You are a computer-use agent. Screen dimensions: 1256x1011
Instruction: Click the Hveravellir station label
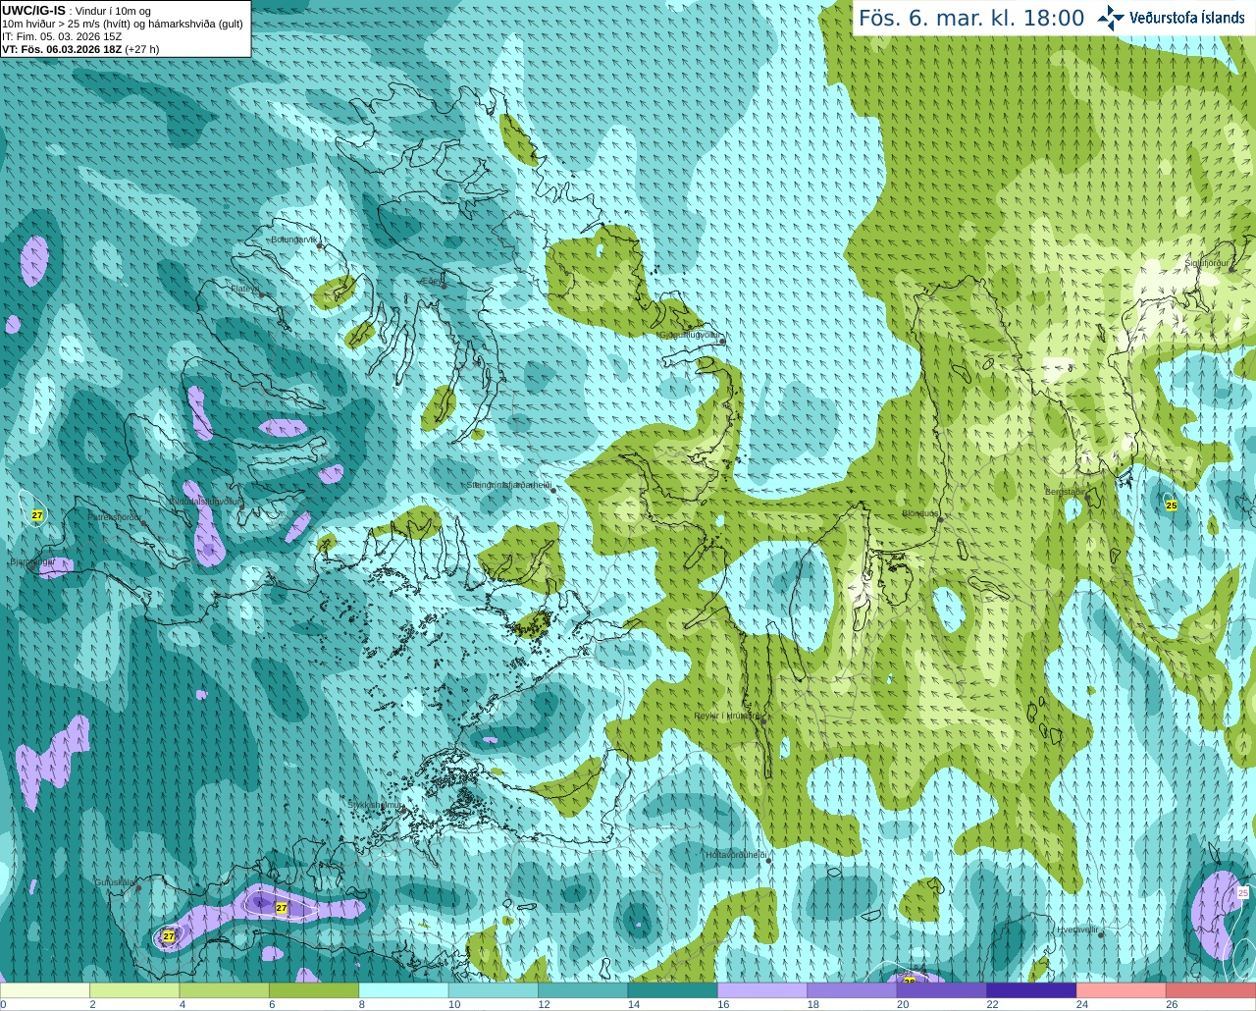pyautogui.click(x=1077, y=930)
